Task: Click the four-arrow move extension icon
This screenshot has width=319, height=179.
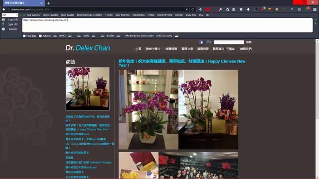Action: click(200, 9)
